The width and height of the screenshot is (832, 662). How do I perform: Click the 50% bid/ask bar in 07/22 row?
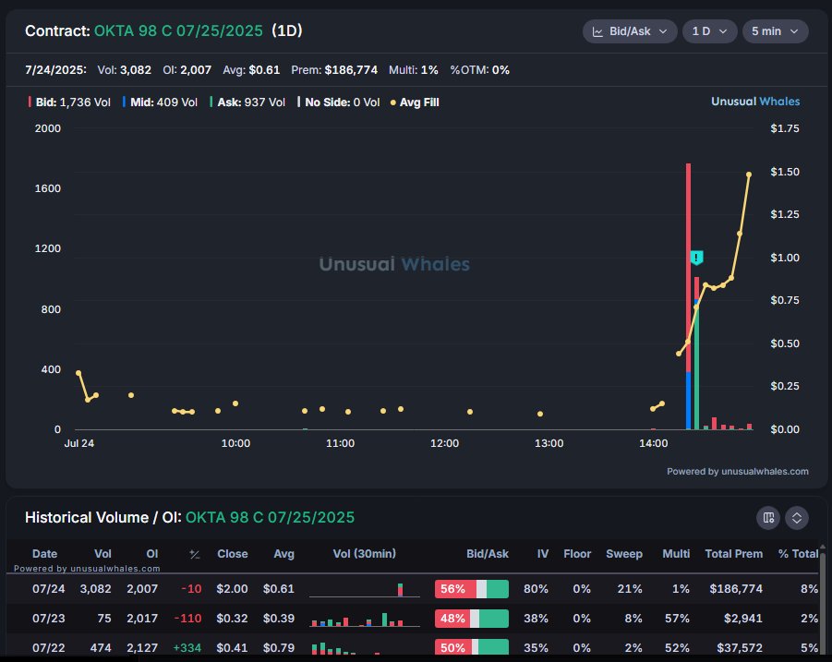(x=472, y=647)
